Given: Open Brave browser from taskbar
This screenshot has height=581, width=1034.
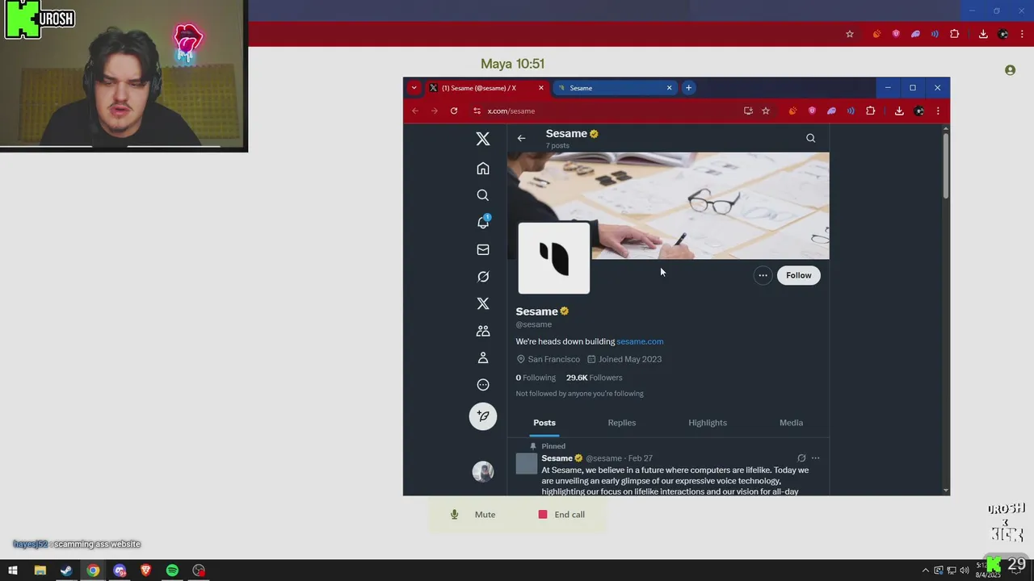Looking at the screenshot, I should tap(145, 571).
